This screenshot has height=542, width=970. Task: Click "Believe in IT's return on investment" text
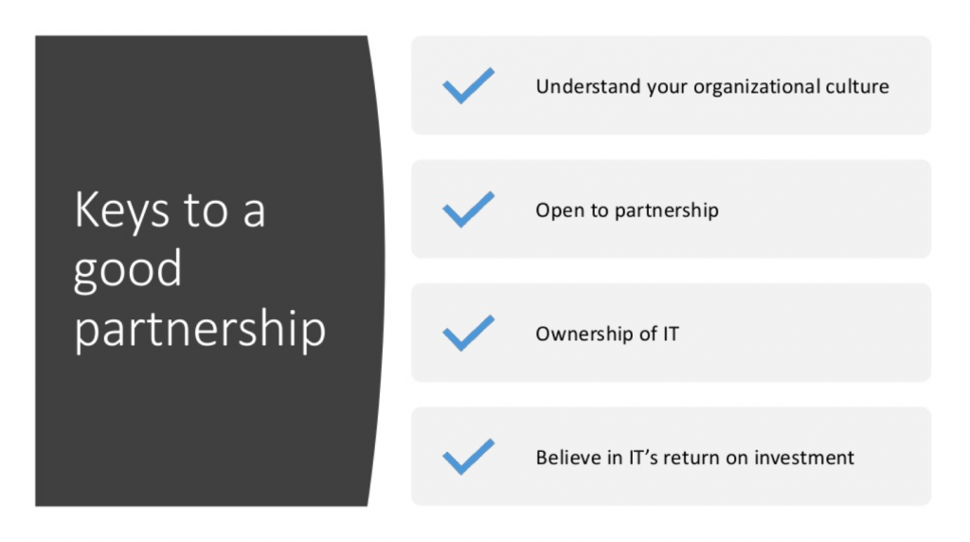click(x=694, y=458)
